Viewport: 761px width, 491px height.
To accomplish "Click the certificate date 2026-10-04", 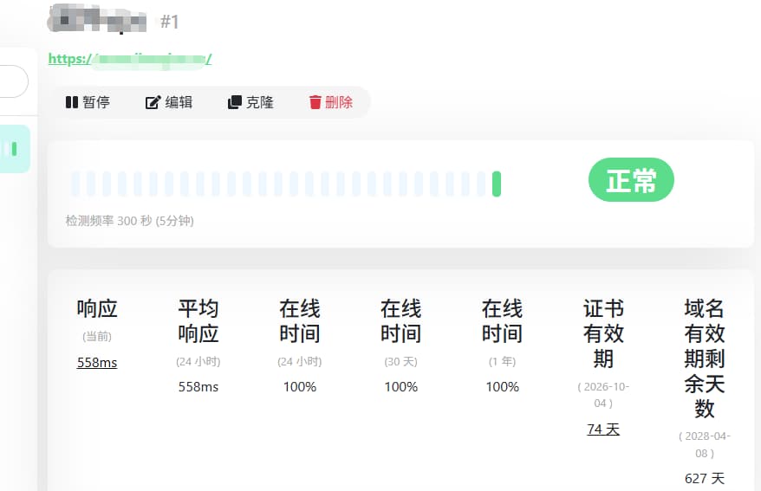I will (x=603, y=395).
